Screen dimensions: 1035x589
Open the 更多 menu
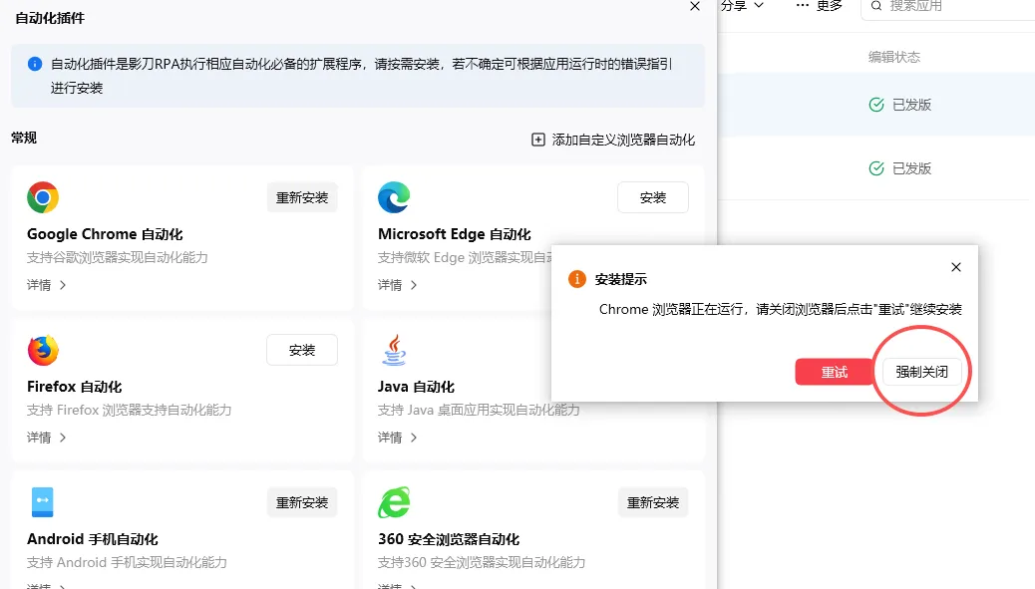[819, 6]
